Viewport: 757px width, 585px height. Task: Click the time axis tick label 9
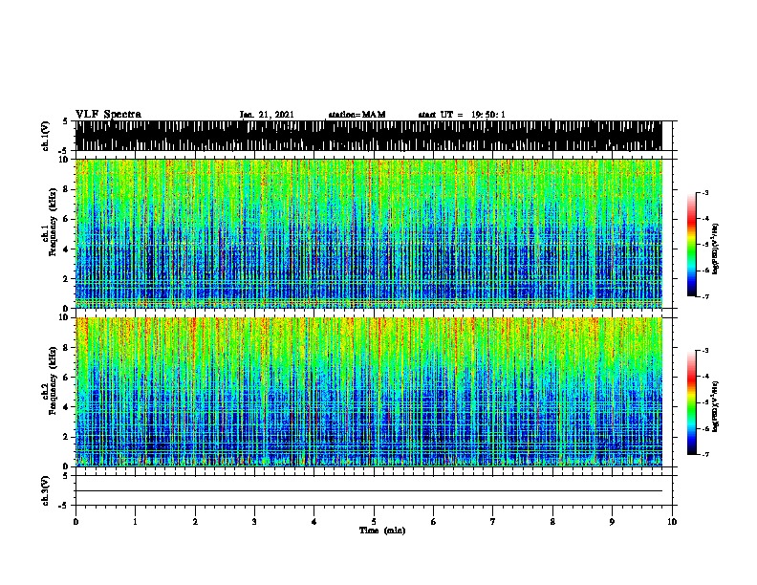click(x=612, y=522)
